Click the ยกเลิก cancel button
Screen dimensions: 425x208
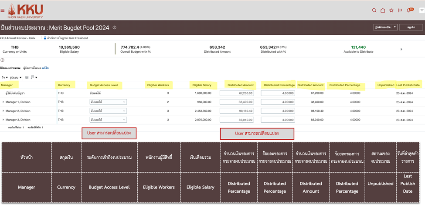click(411, 27)
